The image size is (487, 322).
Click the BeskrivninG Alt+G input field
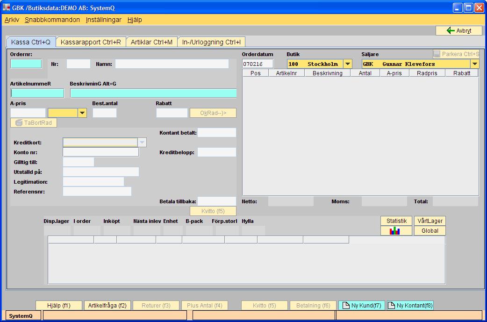153,93
